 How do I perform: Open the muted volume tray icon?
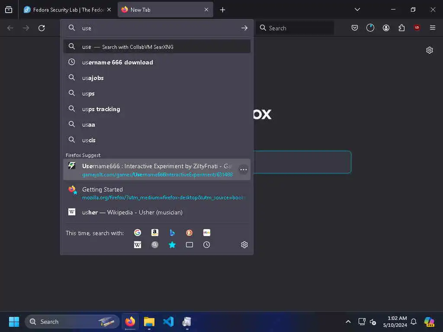373,322
